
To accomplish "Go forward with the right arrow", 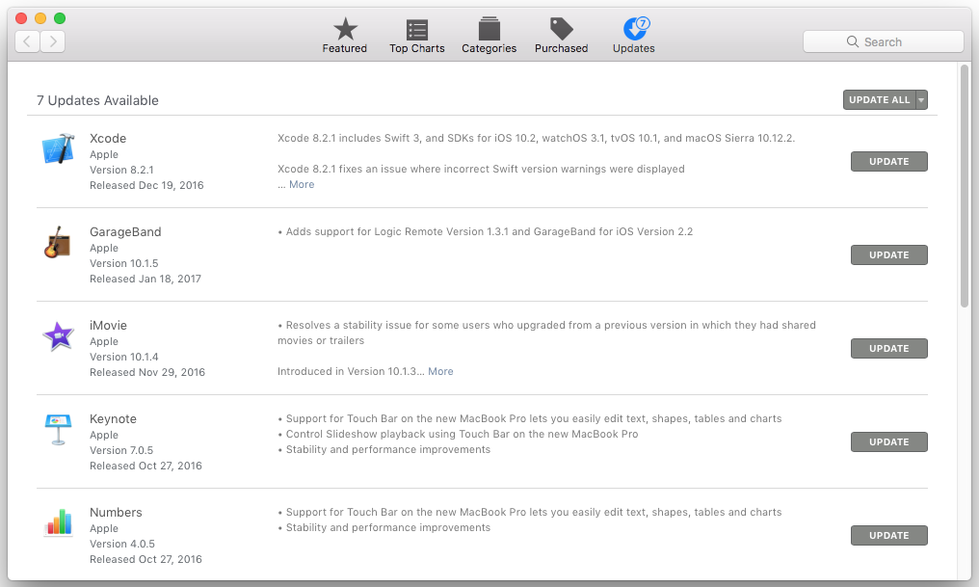I will [x=53, y=41].
